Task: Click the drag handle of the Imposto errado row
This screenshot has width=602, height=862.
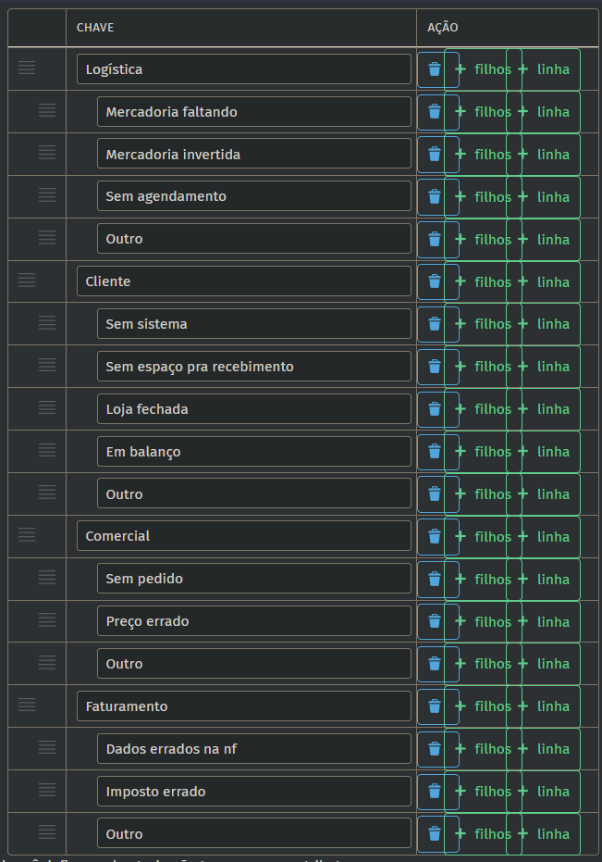Action: coord(47,790)
